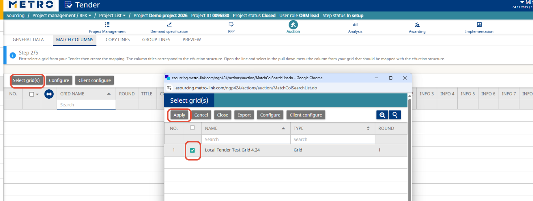Minimize the popup Chrome window

click(x=376, y=78)
